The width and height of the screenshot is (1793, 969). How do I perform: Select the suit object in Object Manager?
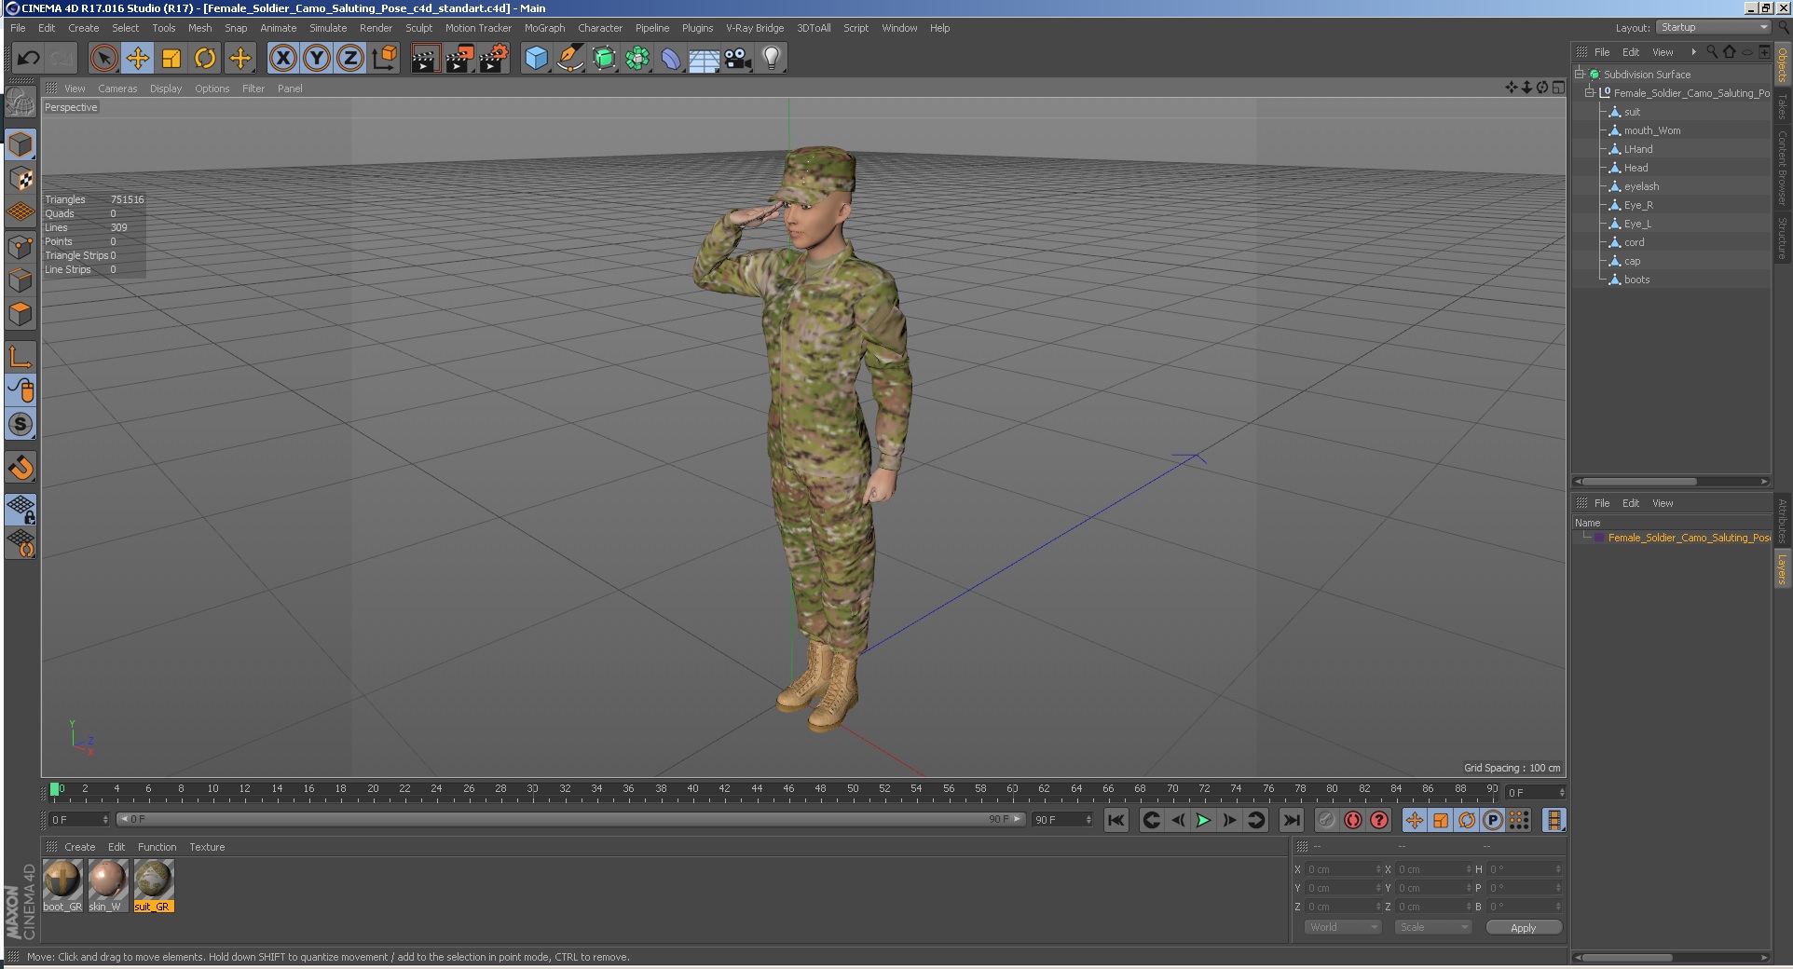point(1632,112)
